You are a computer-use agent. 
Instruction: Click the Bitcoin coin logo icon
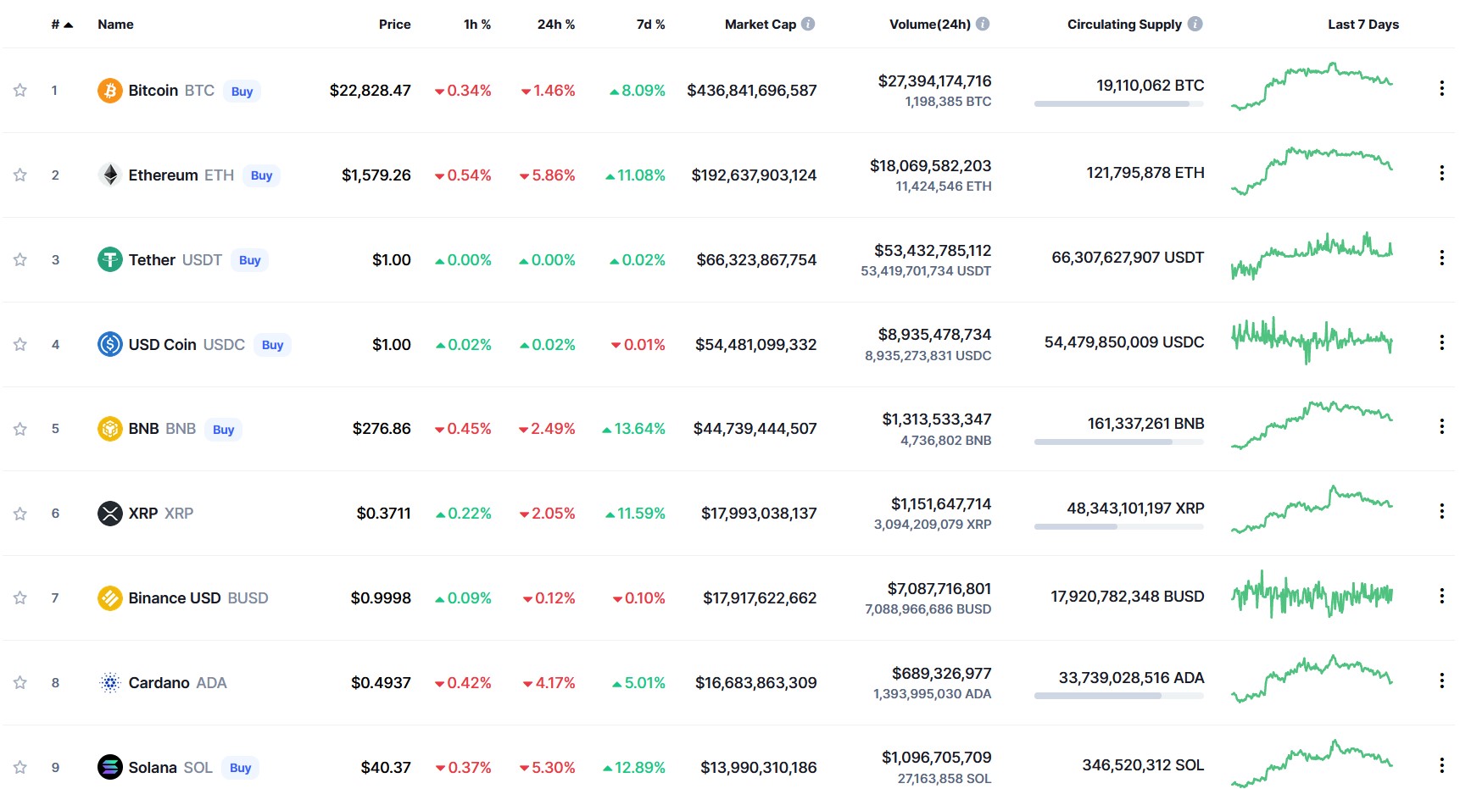pos(109,90)
